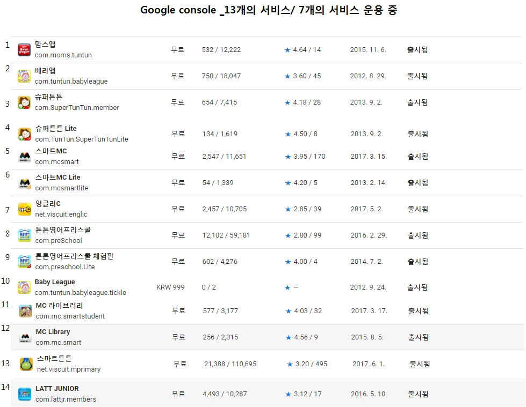The width and height of the screenshot is (526, 407).
Task: Click the 튼튼영어프리스쿨 app icon in row 8
Action: pyautogui.click(x=25, y=235)
